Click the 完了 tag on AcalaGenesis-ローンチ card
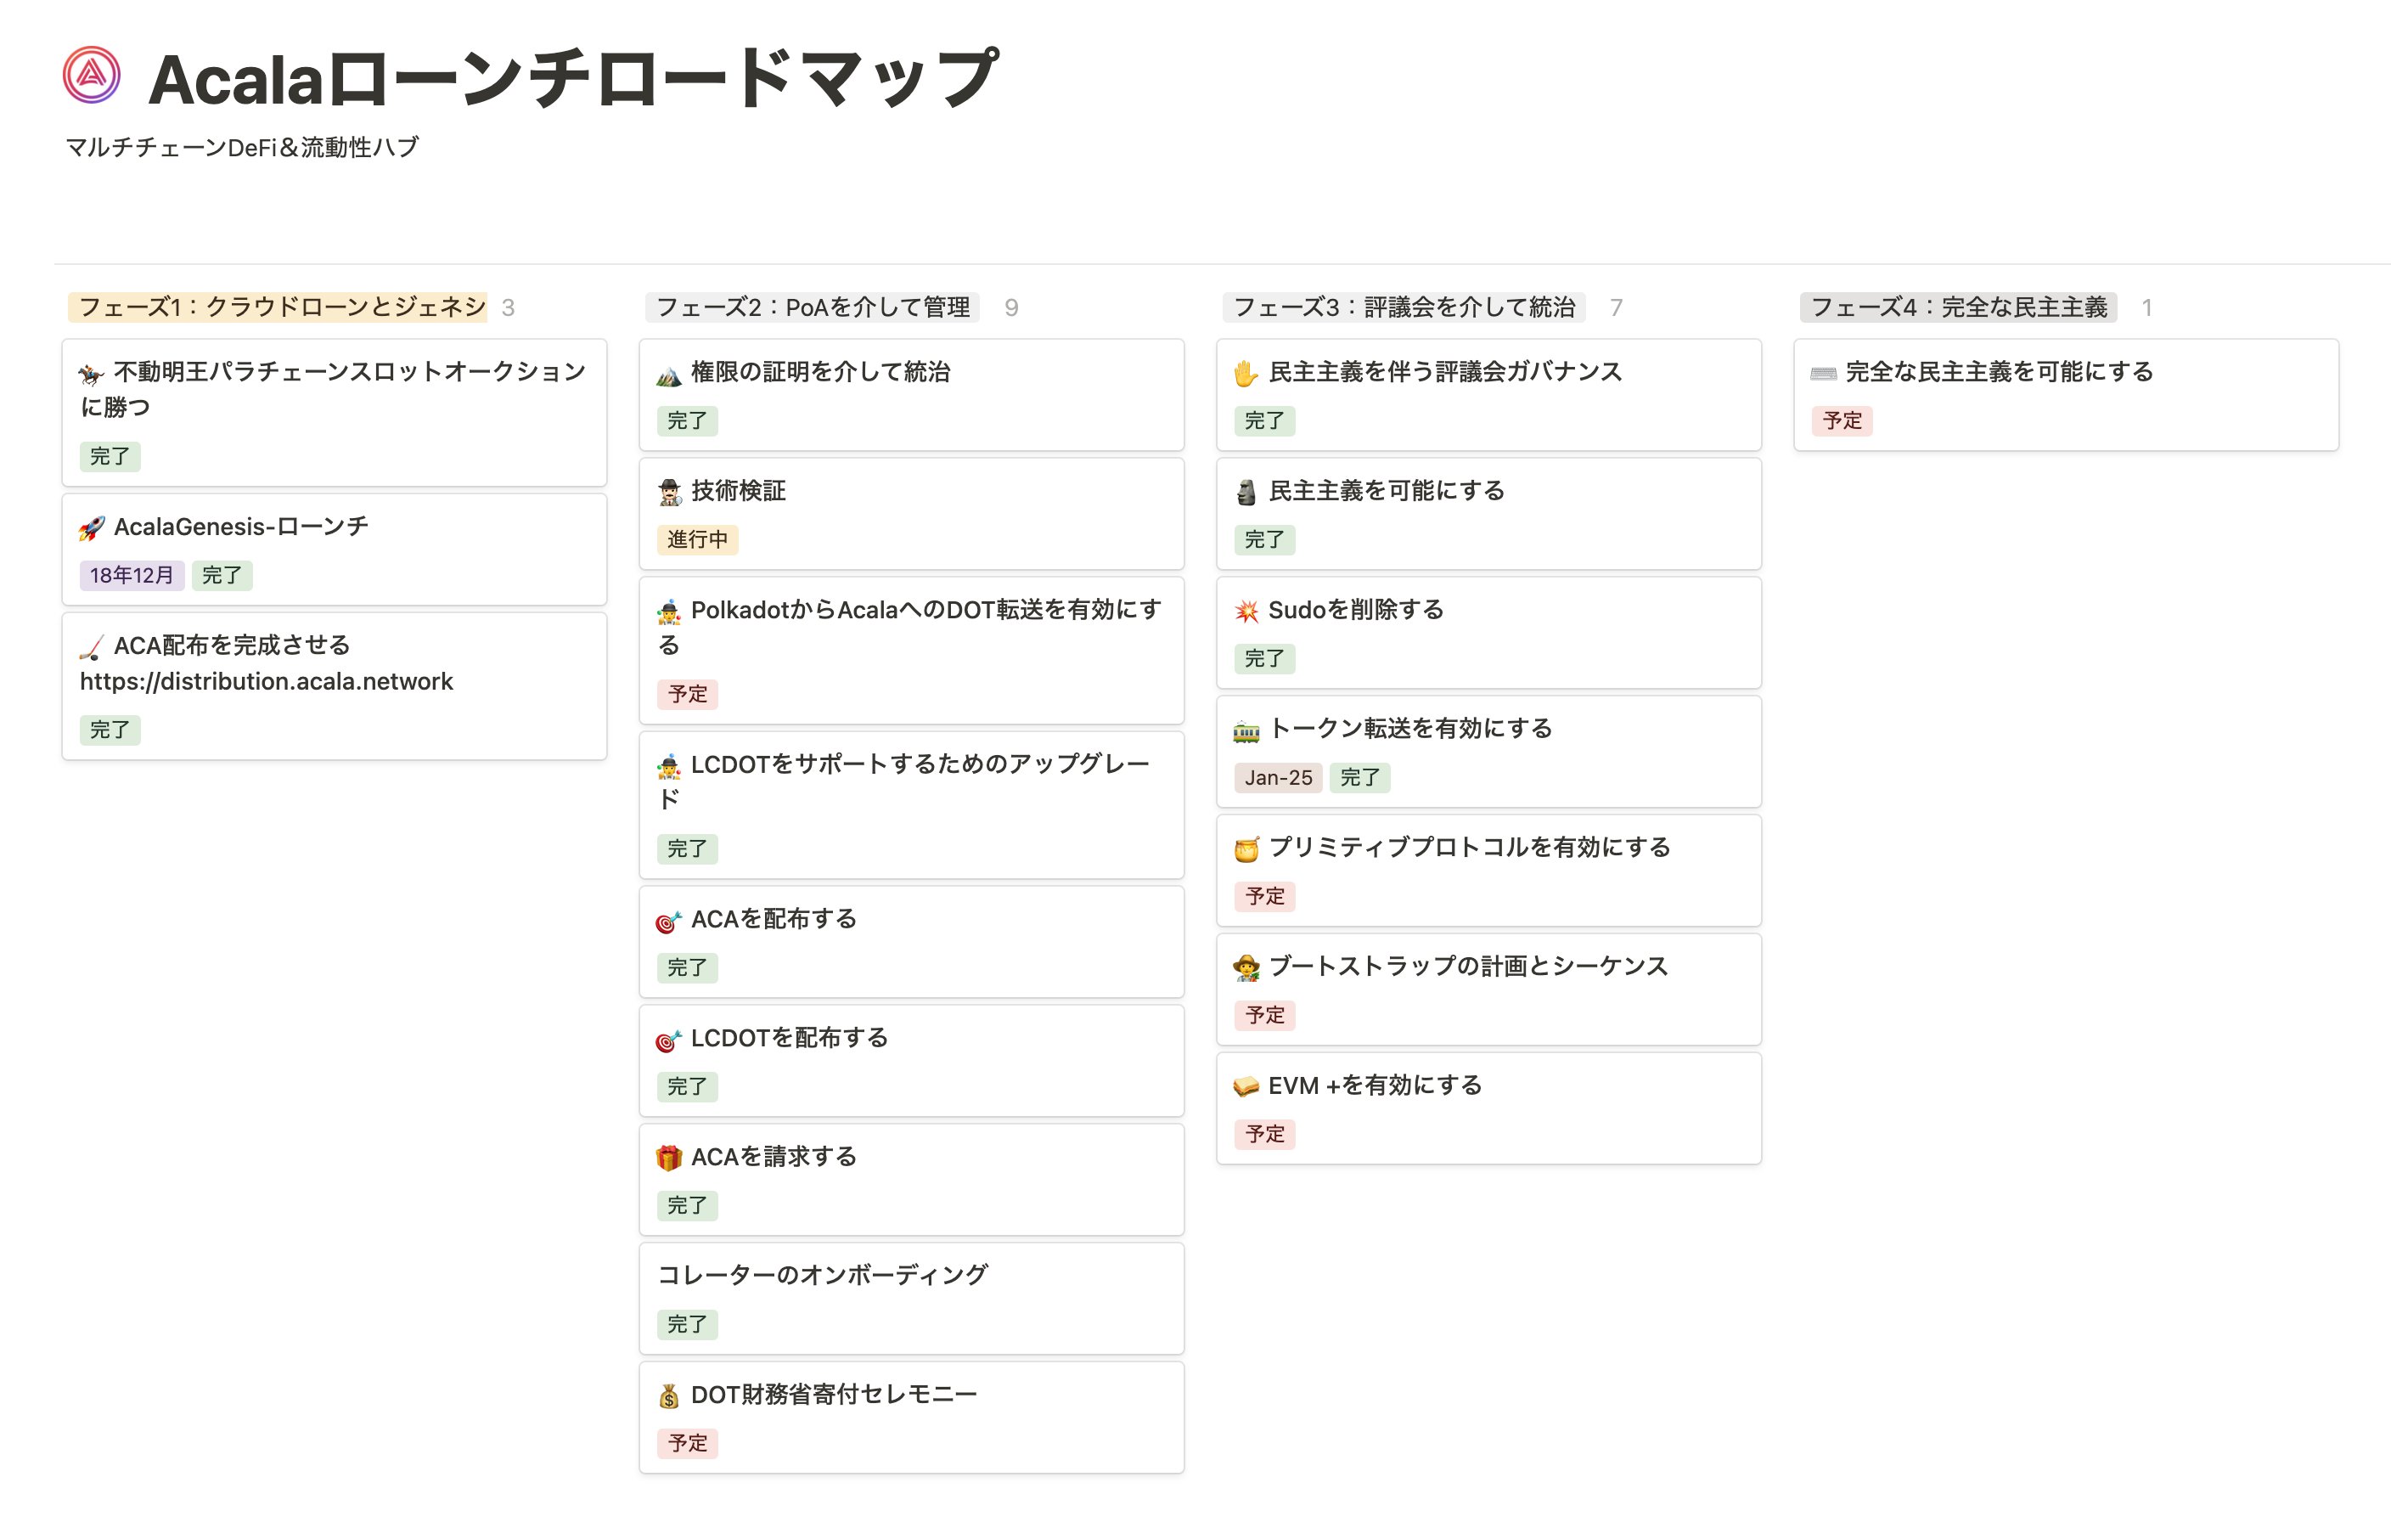2391x1522 pixels. (222, 575)
